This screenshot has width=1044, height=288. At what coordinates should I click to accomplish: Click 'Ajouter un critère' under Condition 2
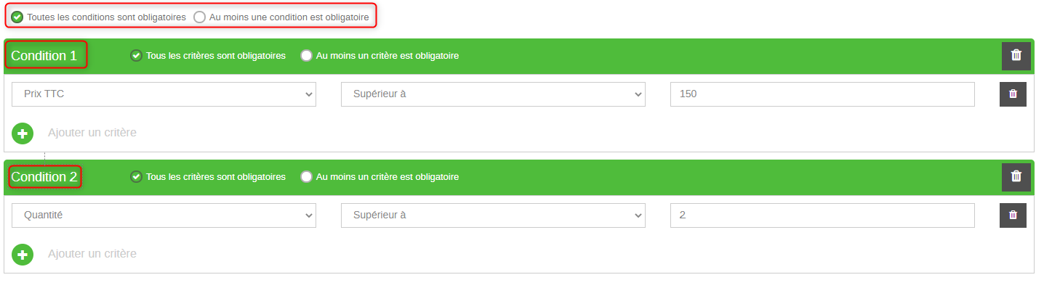click(x=92, y=254)
